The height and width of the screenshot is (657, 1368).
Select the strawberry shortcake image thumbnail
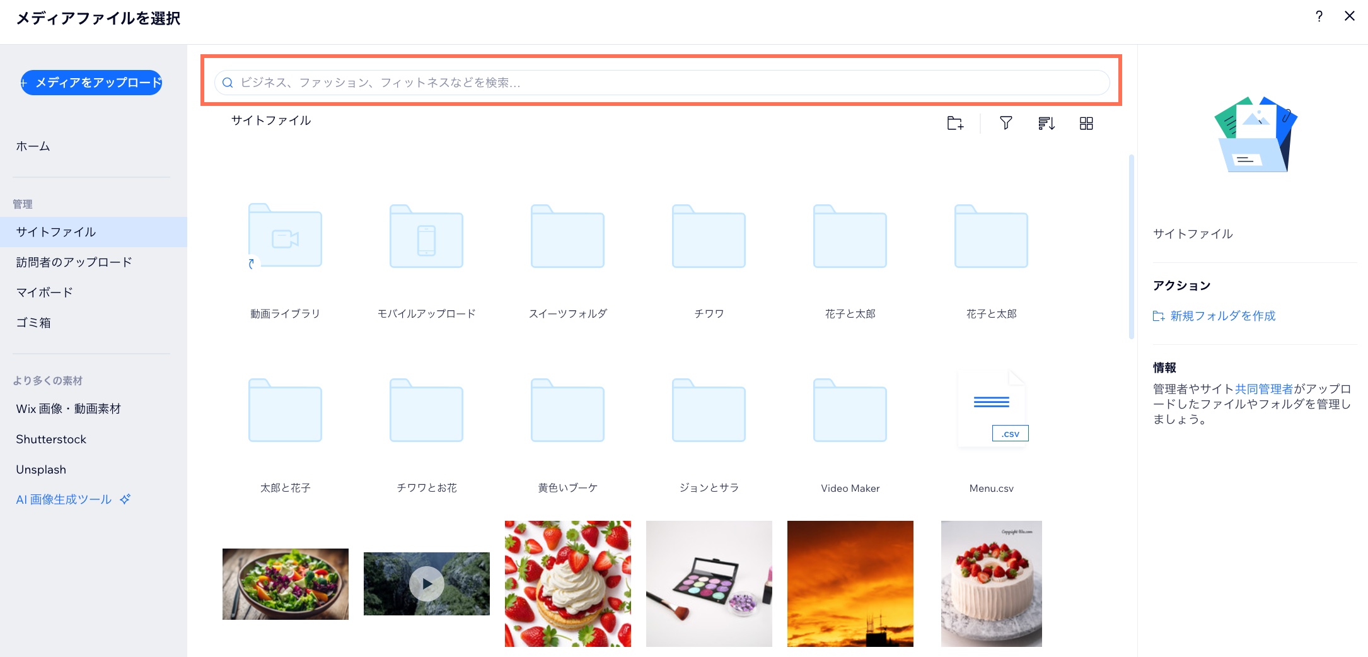click(x=567, y=584)
